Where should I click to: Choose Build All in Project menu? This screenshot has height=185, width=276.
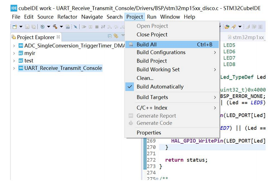pos(172,45)
